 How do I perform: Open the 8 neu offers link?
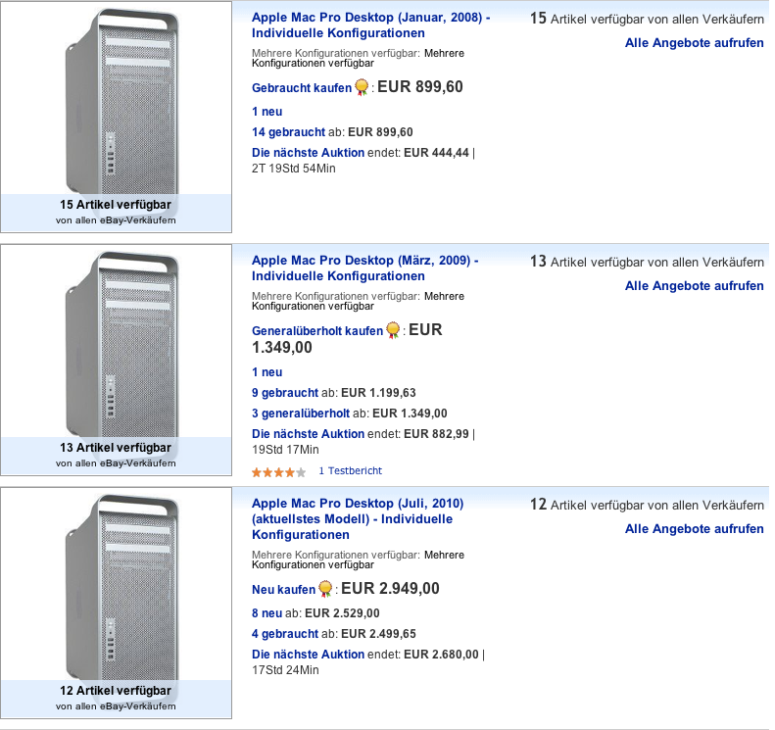[266, 613]
